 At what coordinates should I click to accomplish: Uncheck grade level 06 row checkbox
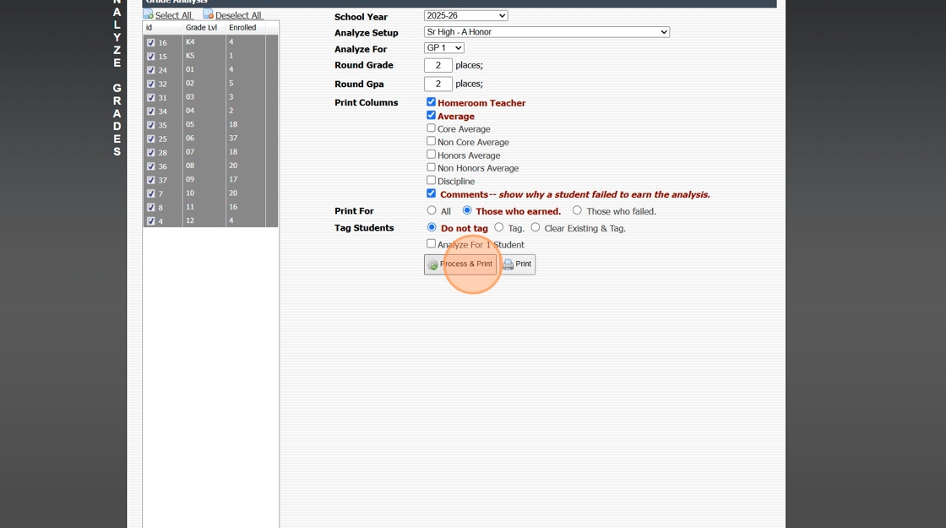(x=151, y=139)
